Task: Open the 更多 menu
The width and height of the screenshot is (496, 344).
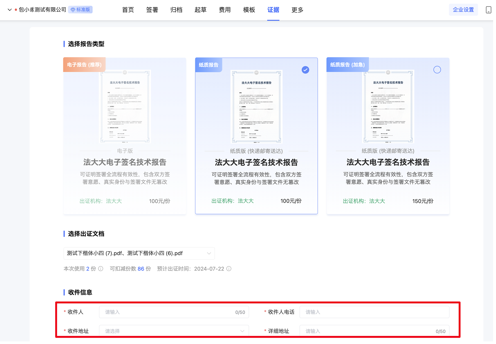Action: 297,10
